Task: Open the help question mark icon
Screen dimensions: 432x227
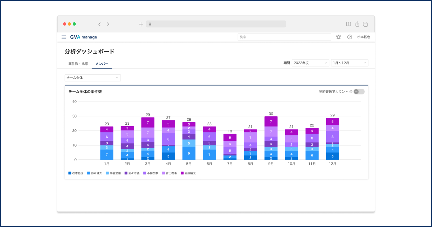Action: point(350,37)
